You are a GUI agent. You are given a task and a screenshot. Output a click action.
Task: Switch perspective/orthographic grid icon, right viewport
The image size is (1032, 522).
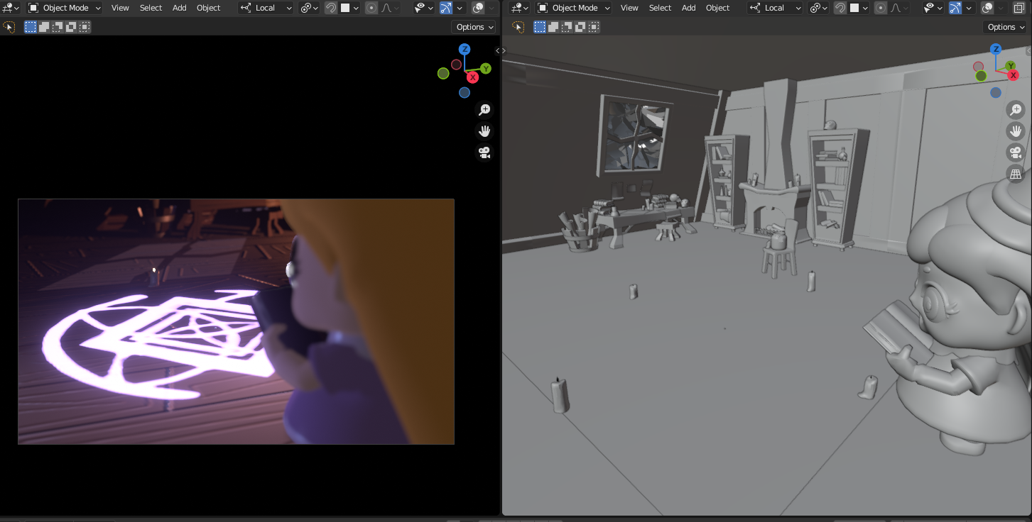point(1016,173)
